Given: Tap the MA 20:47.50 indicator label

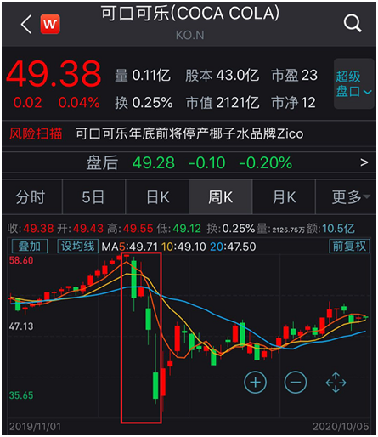Looking at the screenshot, I should 233,247.
